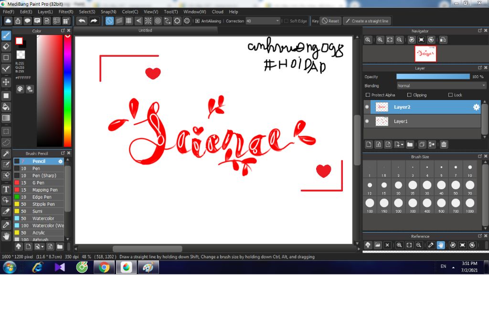Open the File menu

point(9,11)
